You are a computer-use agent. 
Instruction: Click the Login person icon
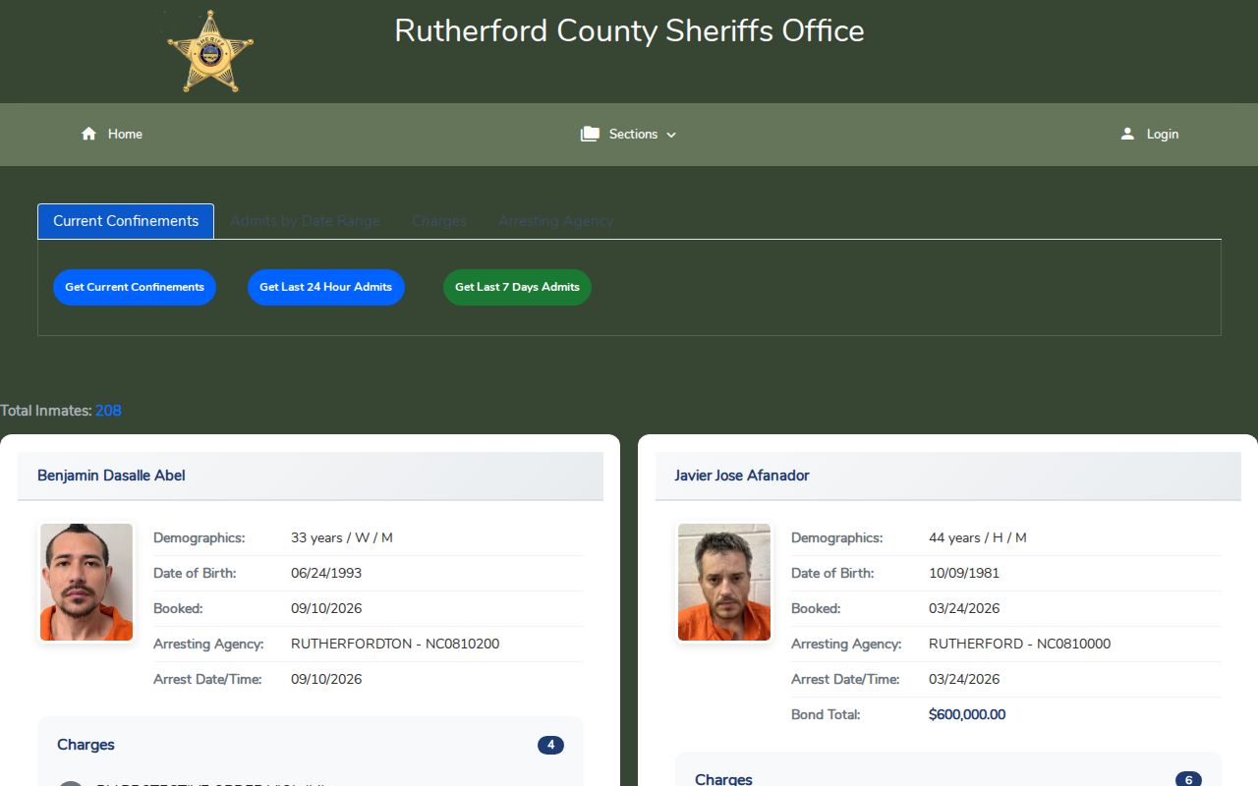click(x=1127, y=134)
